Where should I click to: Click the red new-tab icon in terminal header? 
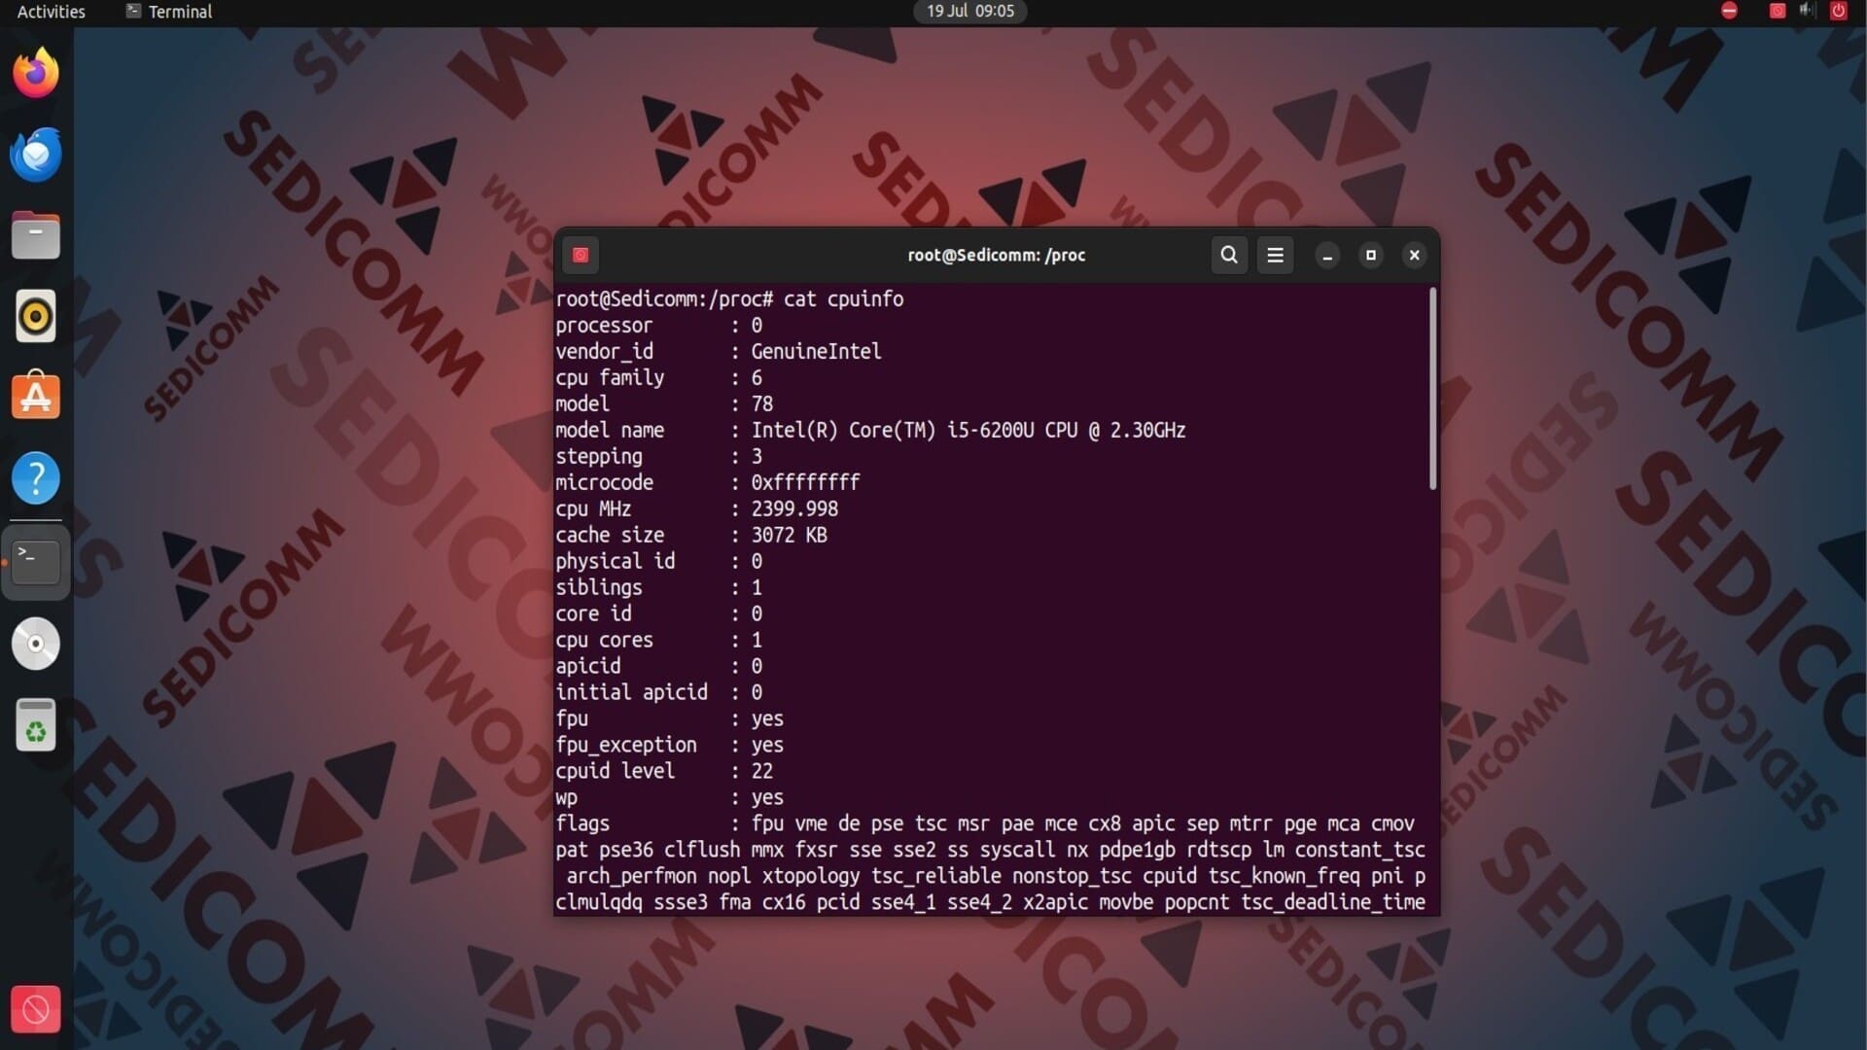tap(581, 255)
